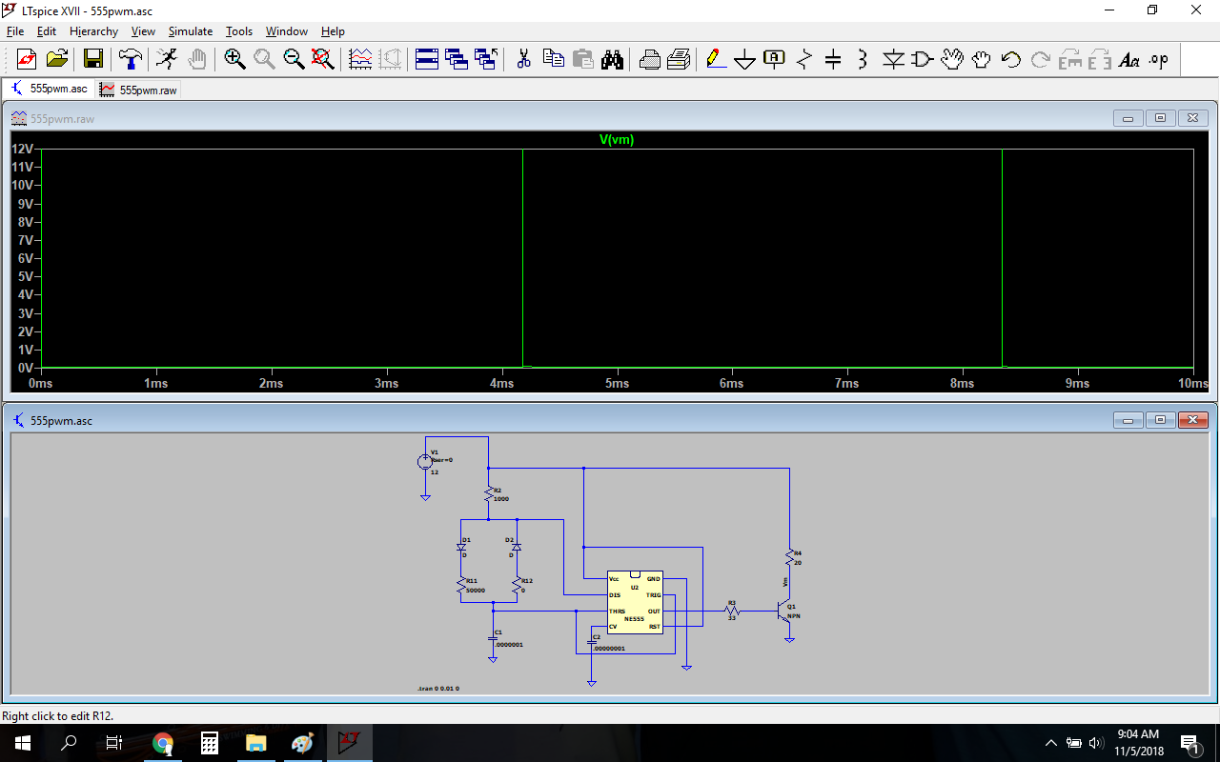Viewport: 1220px width, 762px height.
Task: Click resistor R11 value 50000 in the schematic
Action: (476, 591)
